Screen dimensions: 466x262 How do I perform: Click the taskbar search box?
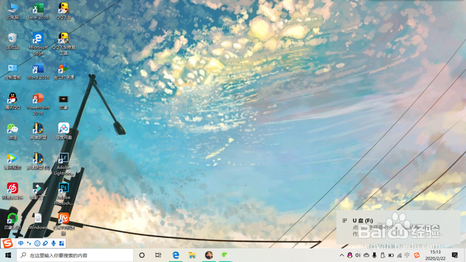pos(75,255)
